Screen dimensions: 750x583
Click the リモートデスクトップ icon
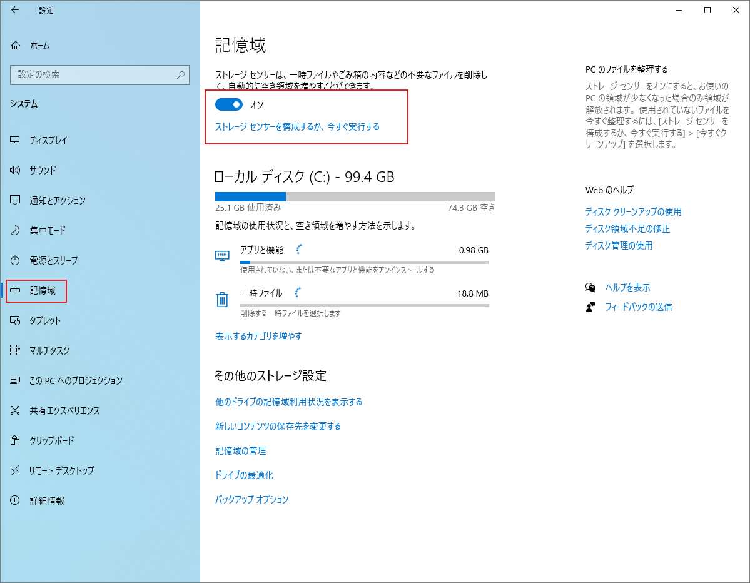15,470
